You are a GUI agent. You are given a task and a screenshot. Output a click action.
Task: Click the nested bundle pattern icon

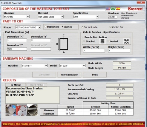pyautogui.click(x=126, y=41)
